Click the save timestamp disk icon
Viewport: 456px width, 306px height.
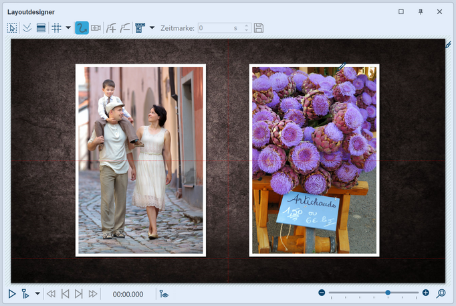pyautogui.click(x=259, y=28)
